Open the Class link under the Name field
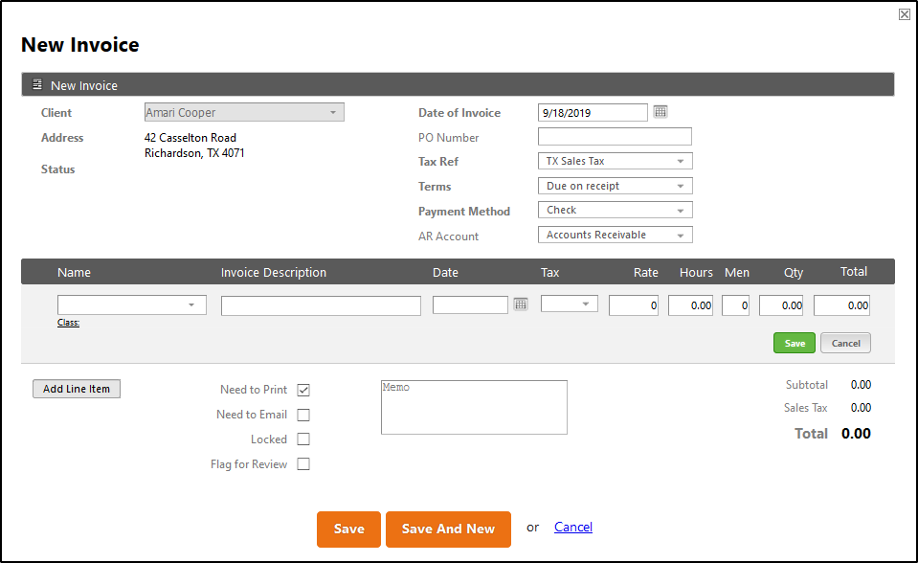The image size is (918, 563). tap(67, 323)
